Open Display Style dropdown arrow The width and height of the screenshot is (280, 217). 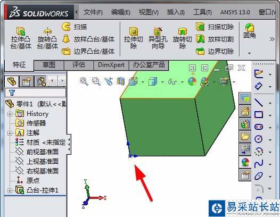pos(162,82)
